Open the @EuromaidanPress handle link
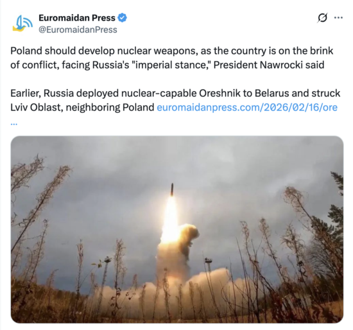Screen dimensions: 353x330 [x=78, y=30]
